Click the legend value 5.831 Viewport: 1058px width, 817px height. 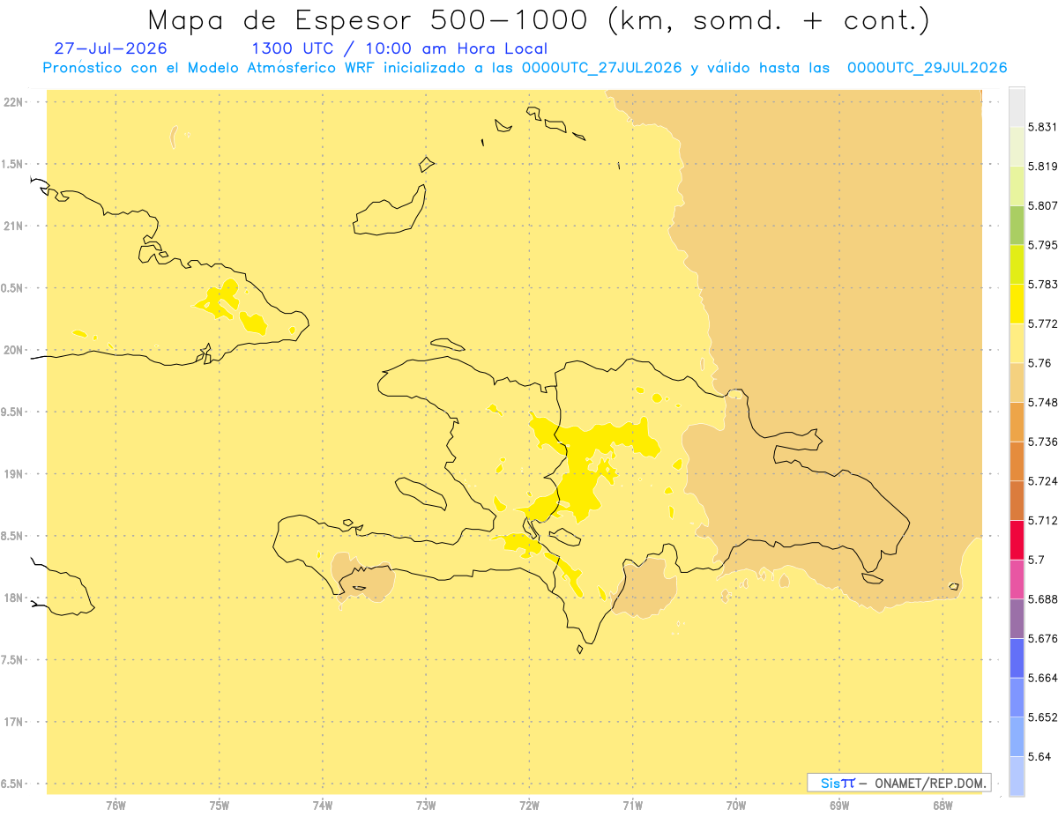click(x=1042, y=127)
